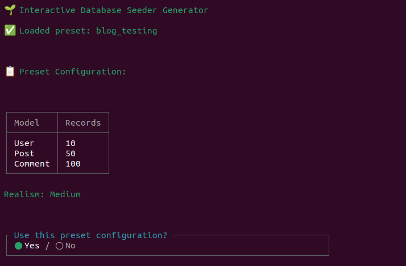Select the User model row

pyautogui.click(x=24, y=143)
